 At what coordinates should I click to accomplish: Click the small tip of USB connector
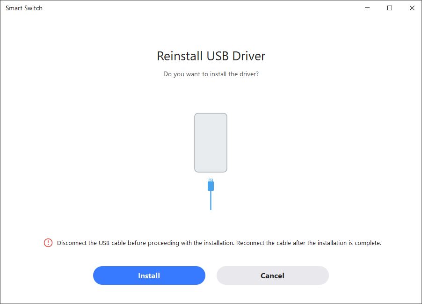click(x=211, y=180)
